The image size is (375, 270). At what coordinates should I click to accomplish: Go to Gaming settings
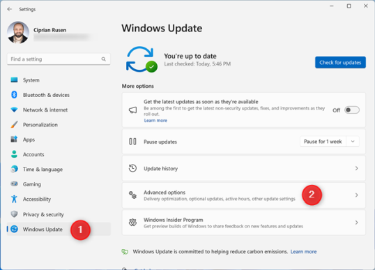tap(59, 184)
